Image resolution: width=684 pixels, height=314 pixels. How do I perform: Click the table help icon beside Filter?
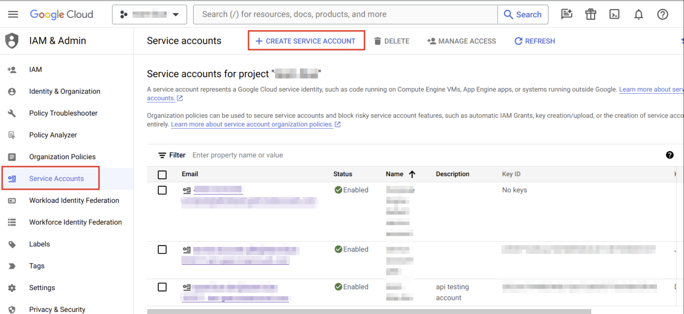pyautogui.click(x=669, y=155)
